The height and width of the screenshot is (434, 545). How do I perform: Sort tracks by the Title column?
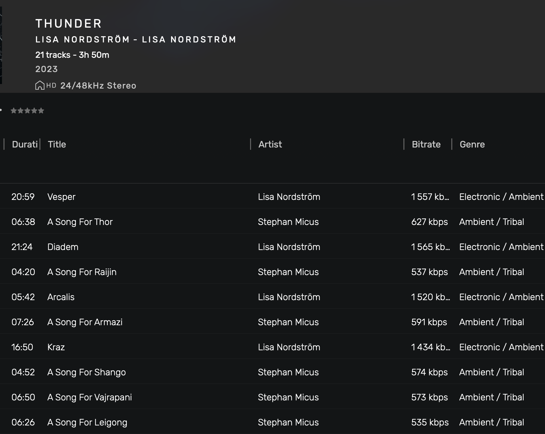pos(57,144)
